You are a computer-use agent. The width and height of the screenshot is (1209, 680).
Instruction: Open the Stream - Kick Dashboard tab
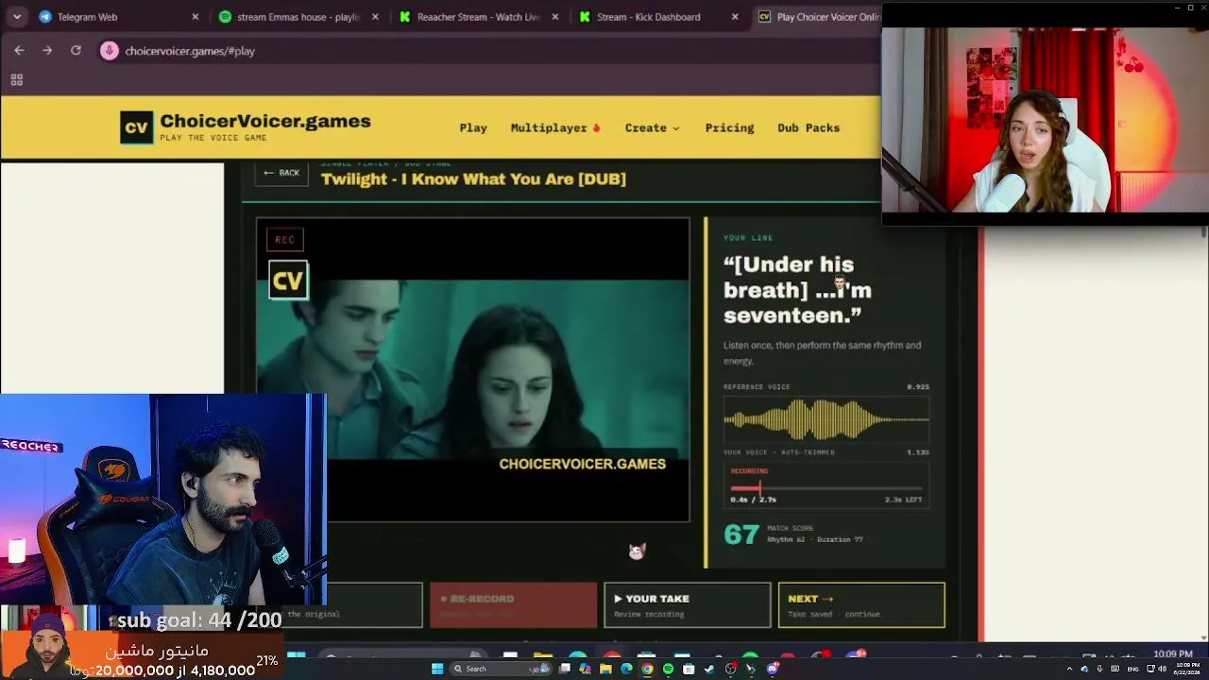click(657, 17)
